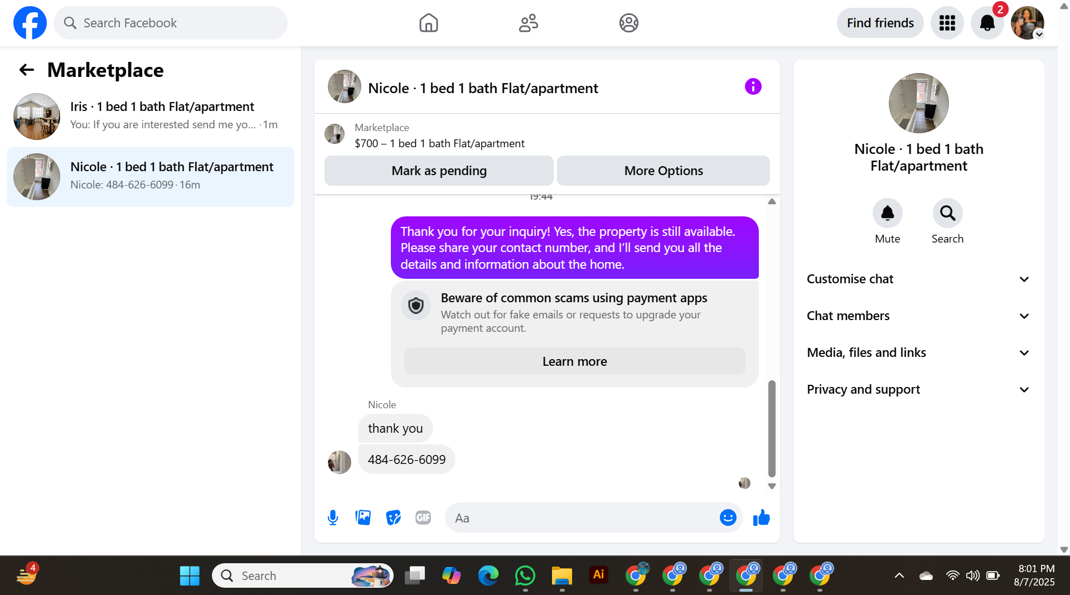Image resolution: width=1070 pixels, height=595 pixels.
Task: Open the large listing photo in right panel
Action: [918, 103]
